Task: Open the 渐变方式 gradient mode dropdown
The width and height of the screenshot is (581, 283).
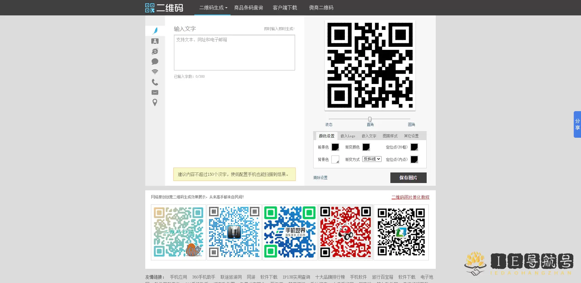Action: 372,159
